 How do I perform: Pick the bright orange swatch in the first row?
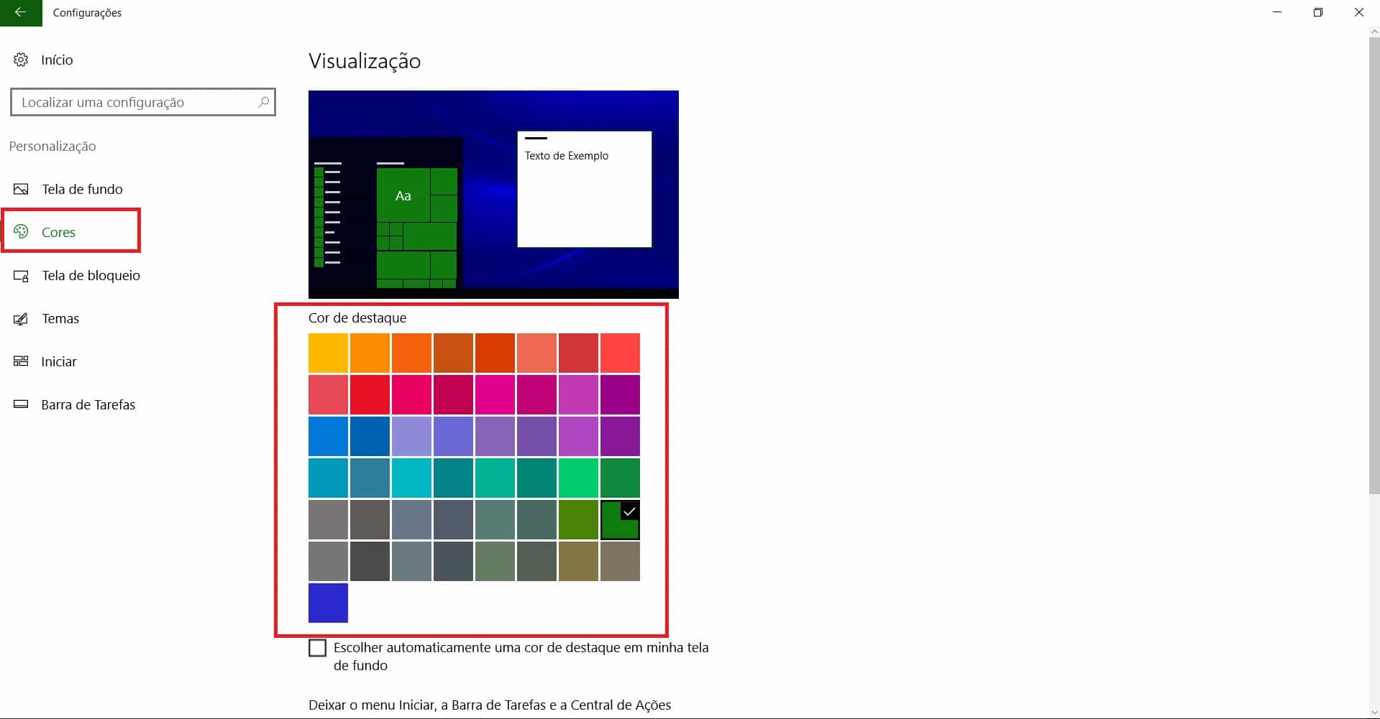(370, 353)
